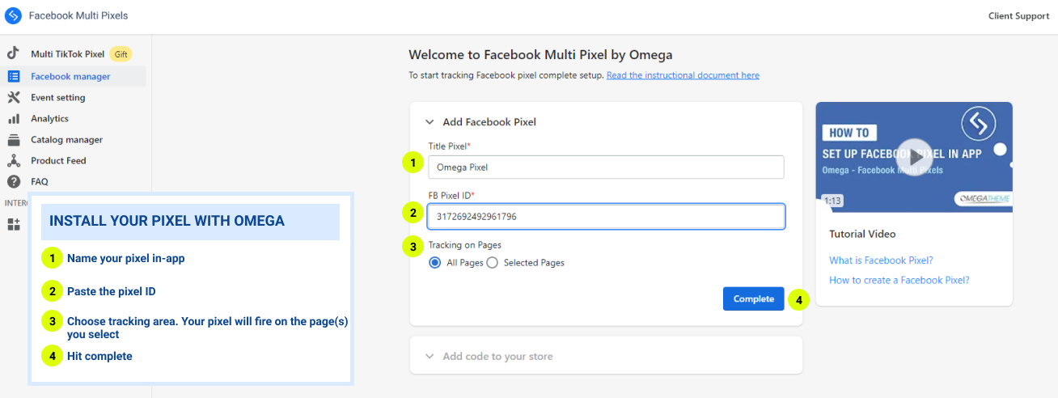Click the Facebook Multi Pixels app logo
The width and height of the screenshot is (1058, 398).
[x=14, y=15]
